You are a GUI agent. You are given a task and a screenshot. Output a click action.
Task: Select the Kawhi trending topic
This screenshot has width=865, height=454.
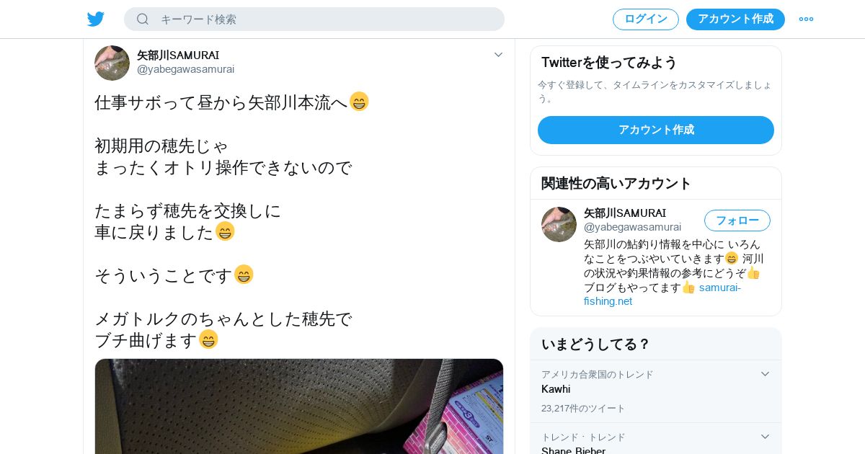click(556, 389)
